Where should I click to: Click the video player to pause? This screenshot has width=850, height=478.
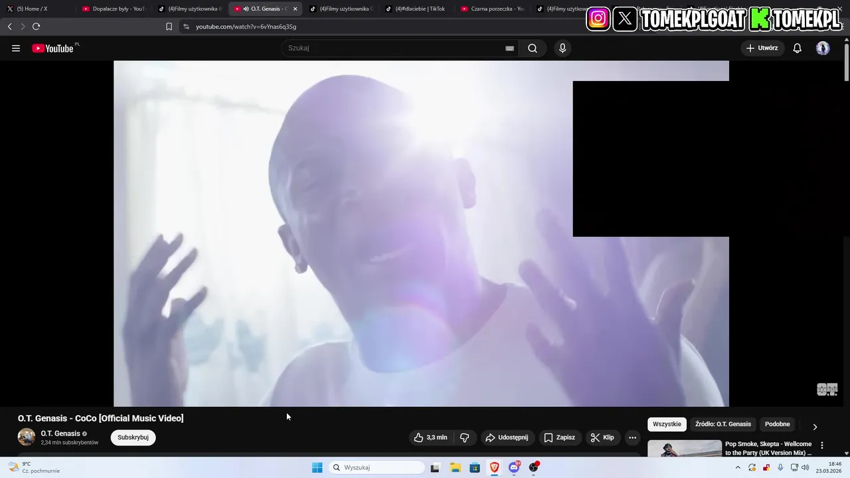[x=421, y=234]
